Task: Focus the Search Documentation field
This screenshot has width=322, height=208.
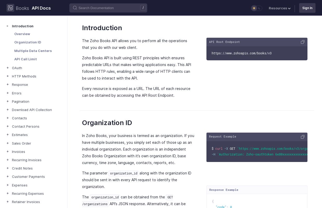Action: [x=108, y=8]
